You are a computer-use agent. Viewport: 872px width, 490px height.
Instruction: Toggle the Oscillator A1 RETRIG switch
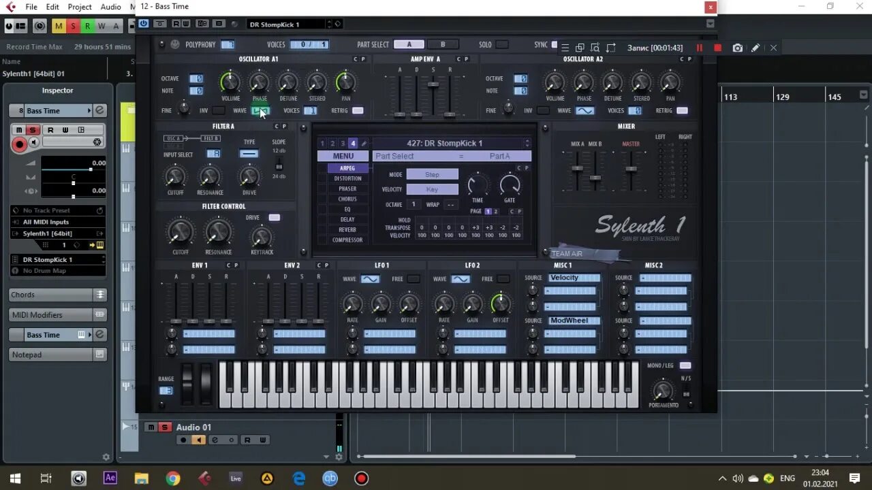pos(358,110)
